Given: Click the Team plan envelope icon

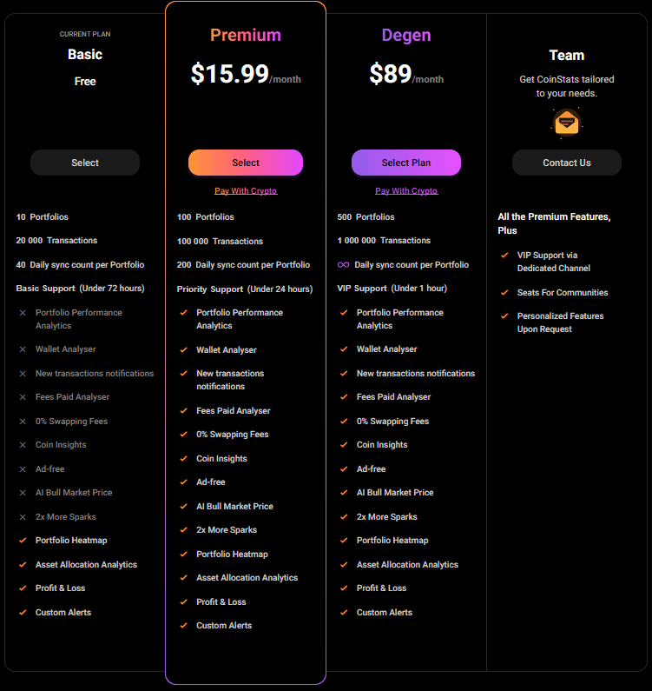Looking at the screenshot, I should pyautogui.click(x=566, y=123).
